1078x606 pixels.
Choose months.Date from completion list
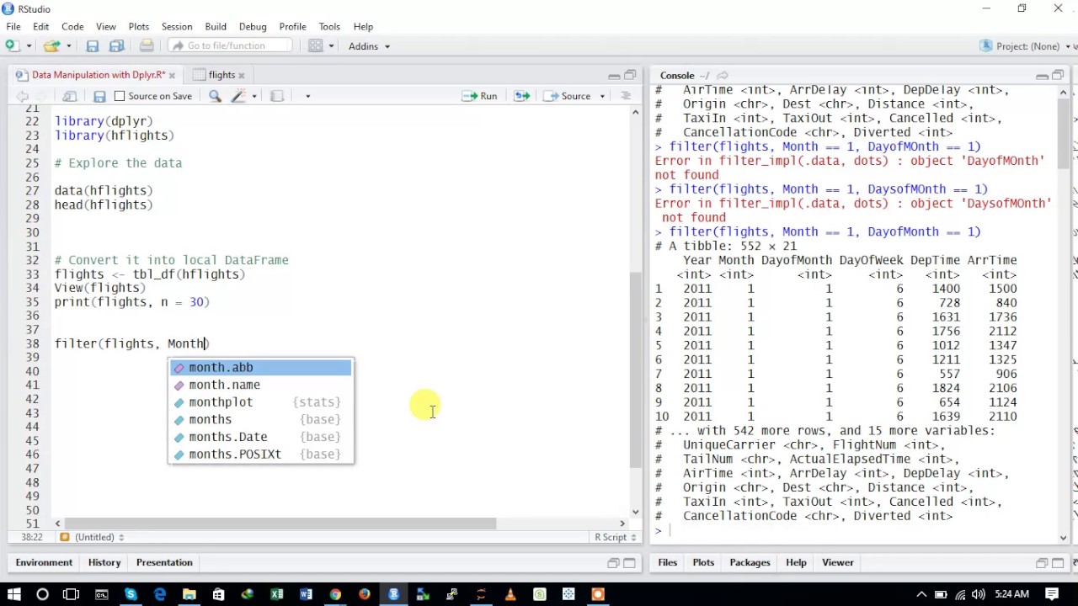tap(261, 437)
